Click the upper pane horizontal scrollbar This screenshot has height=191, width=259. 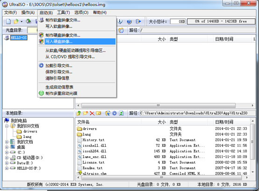158,106
